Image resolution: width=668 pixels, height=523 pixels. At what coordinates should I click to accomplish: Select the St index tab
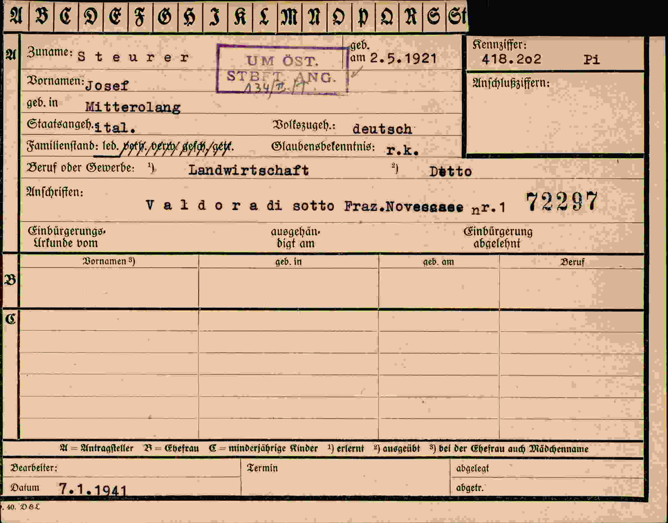(457, 16)
